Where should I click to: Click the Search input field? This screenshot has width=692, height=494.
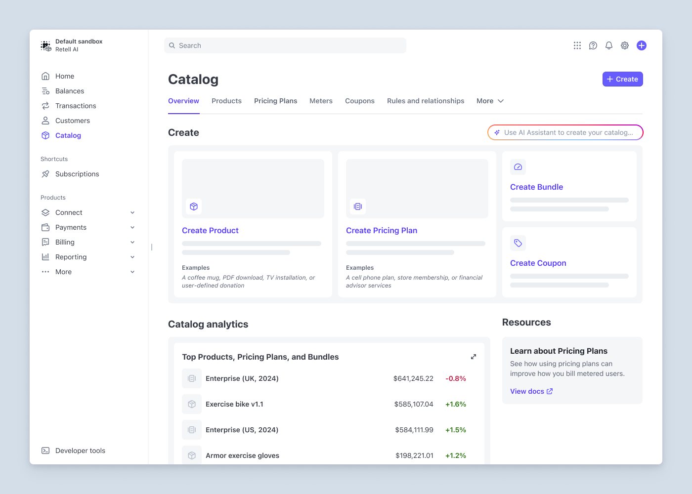point(285,45)
